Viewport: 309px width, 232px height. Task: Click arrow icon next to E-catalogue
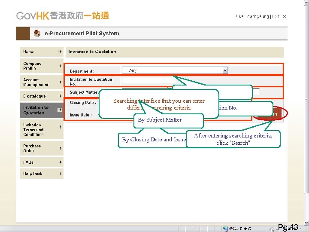tap(60, 96)
